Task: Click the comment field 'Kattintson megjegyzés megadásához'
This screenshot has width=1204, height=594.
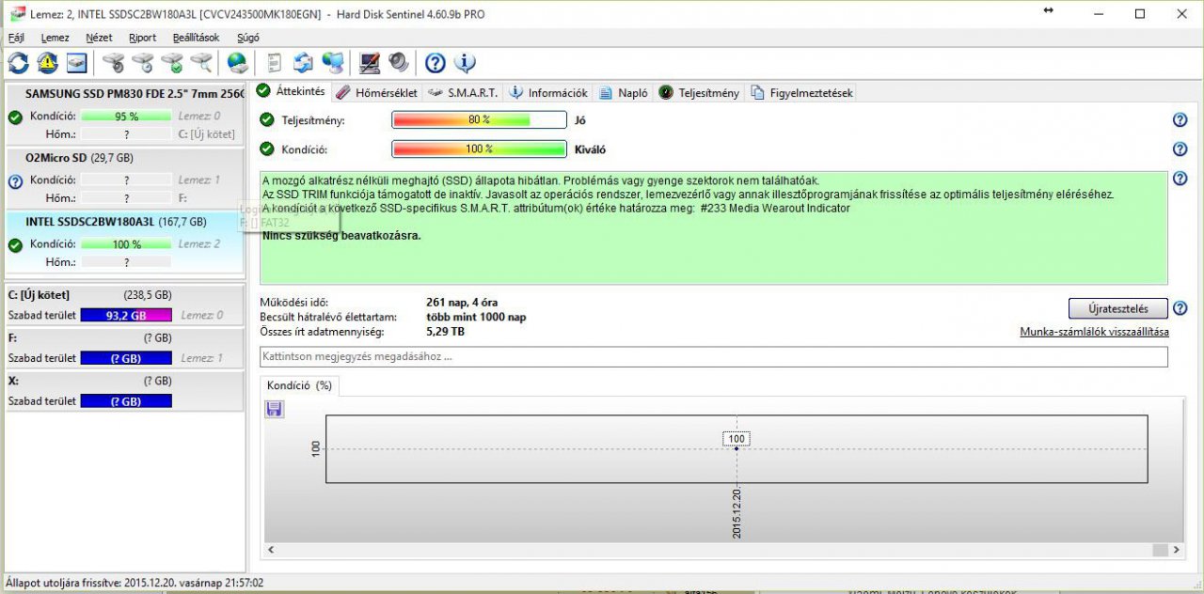Action: (x=714, y=357)
